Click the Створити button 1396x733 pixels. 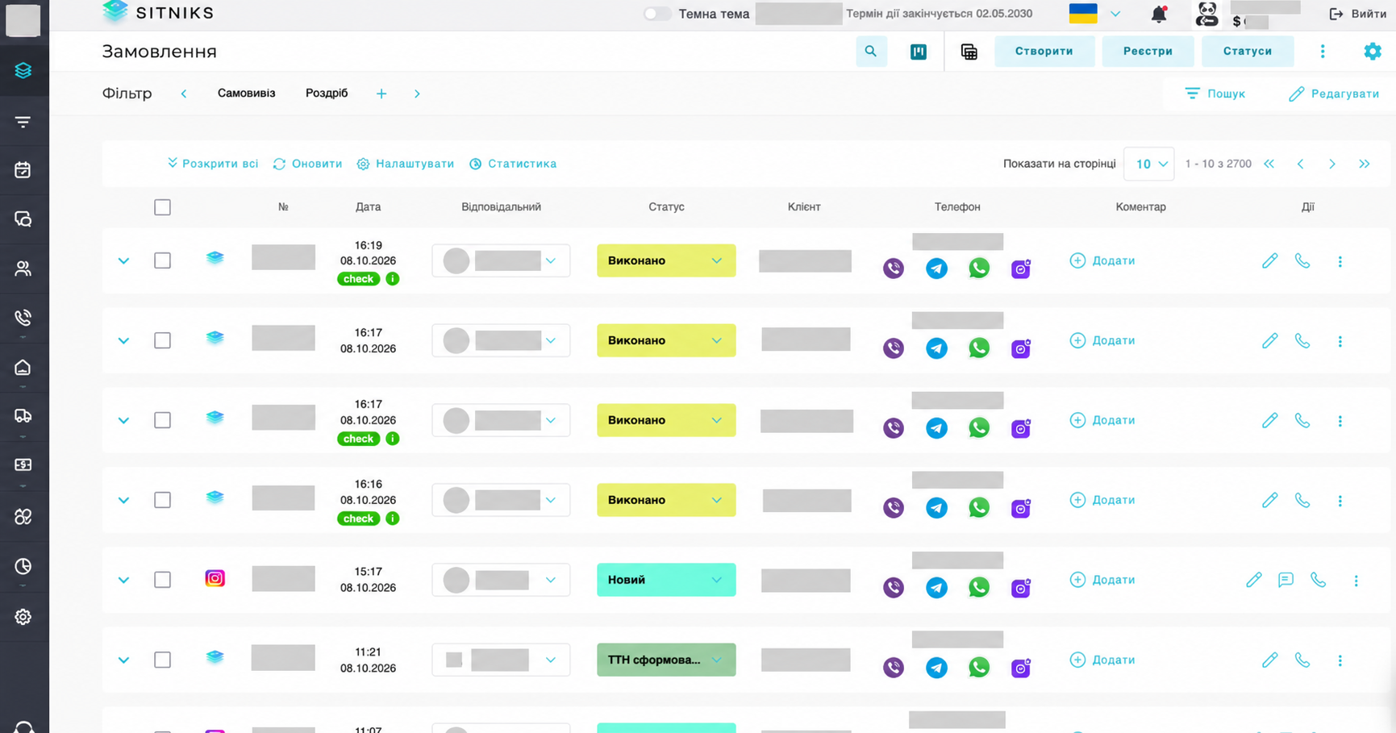1044,52
